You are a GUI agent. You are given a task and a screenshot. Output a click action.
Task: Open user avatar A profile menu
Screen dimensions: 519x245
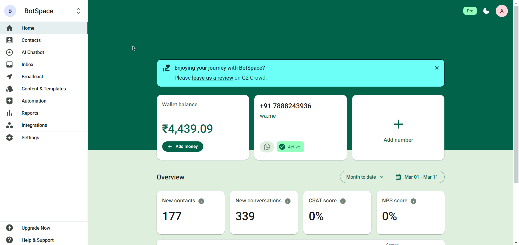point(502,11)
